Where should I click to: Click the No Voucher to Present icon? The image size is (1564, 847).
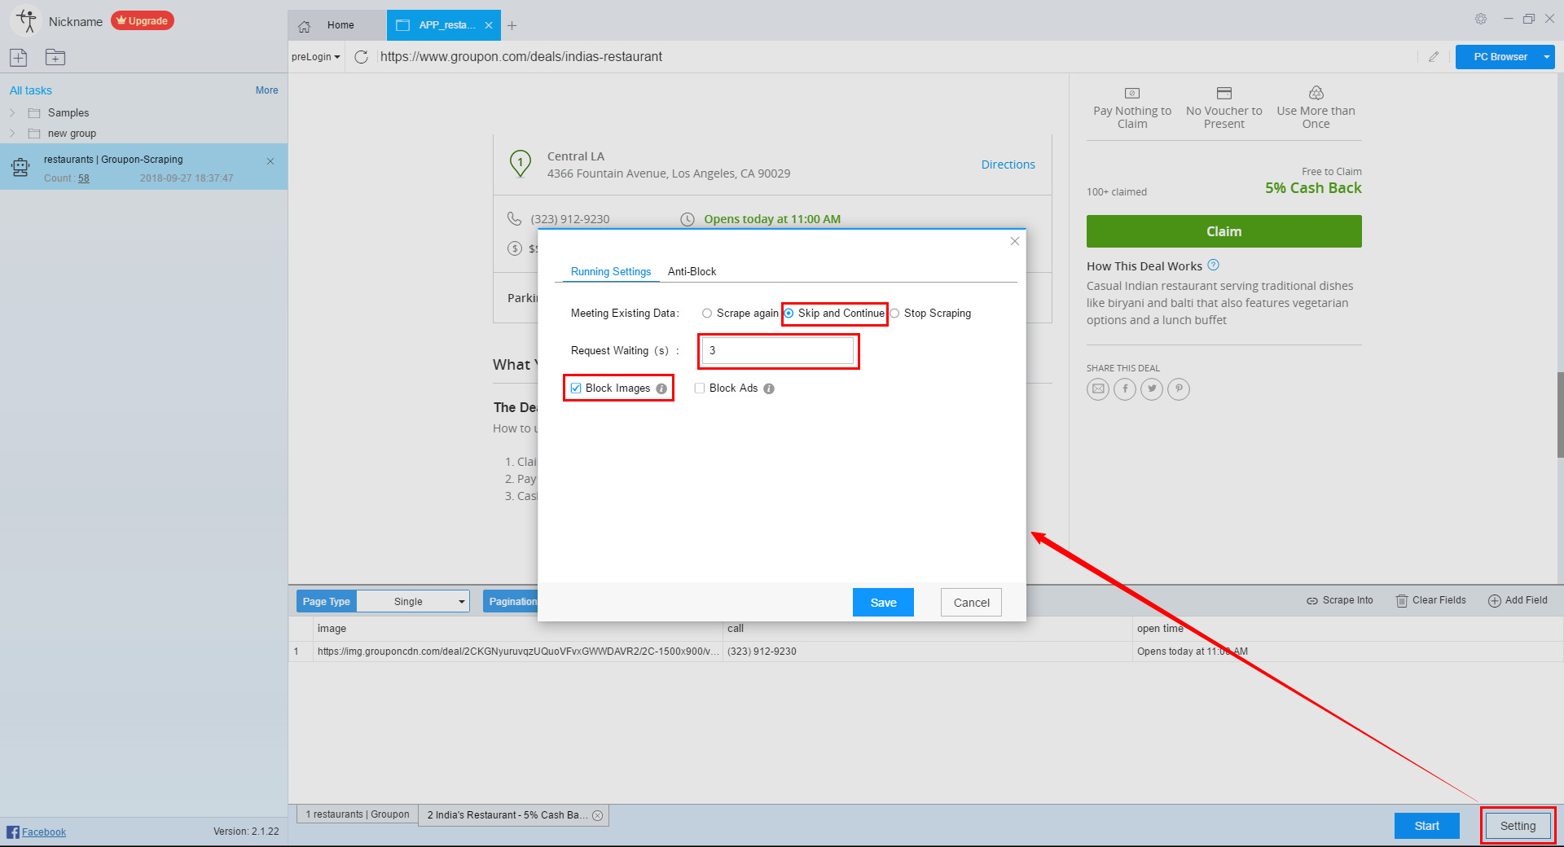1224,93
